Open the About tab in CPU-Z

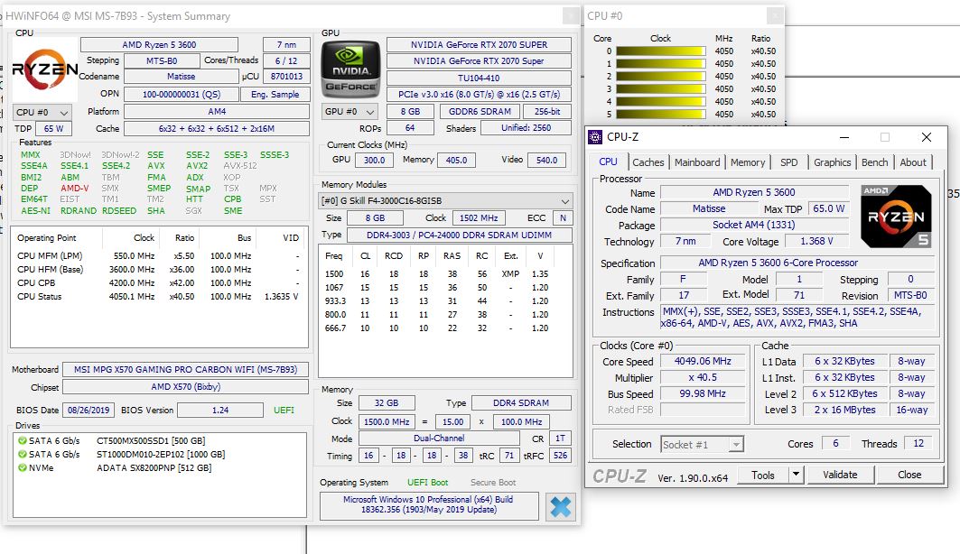913,162
